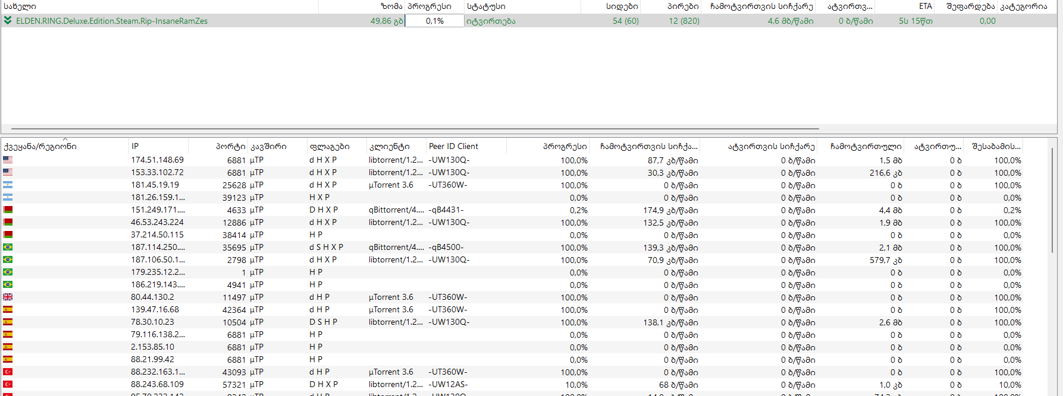Click the 54 (60) seeds cell

pyautogui.click(x=626, y=21)
